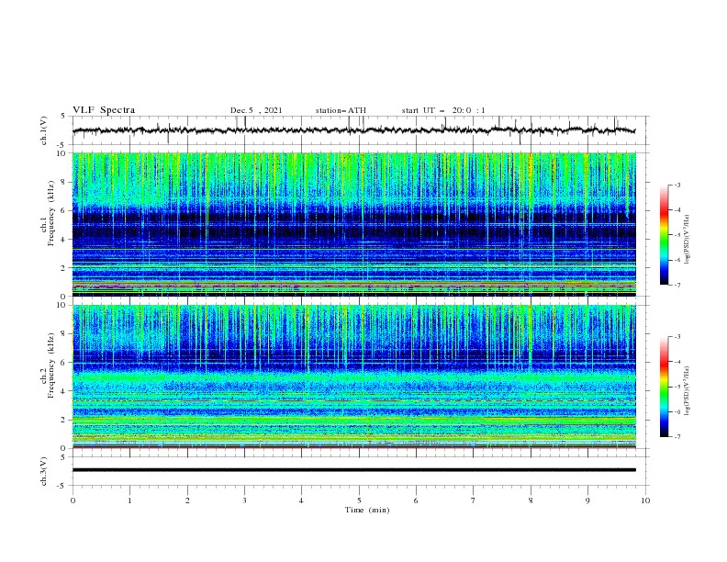Click the "0" tick on the time axis
Viewport: 727px width, 562px height.
(x=73, y=500)
